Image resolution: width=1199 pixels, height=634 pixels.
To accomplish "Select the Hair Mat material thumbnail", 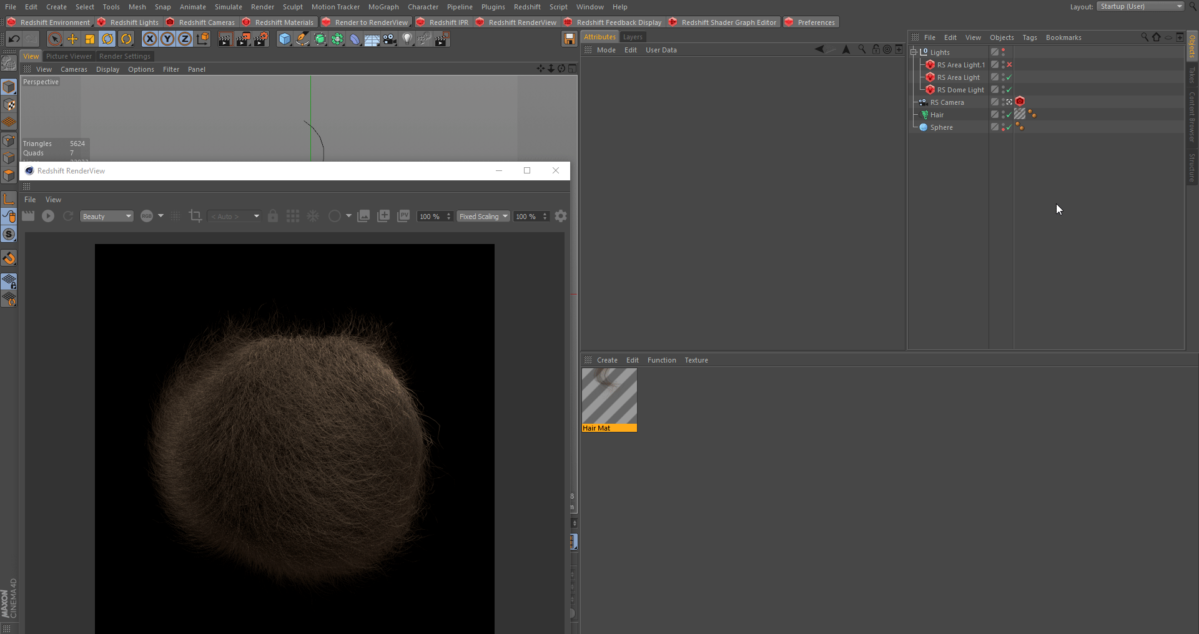I will 609,396.
